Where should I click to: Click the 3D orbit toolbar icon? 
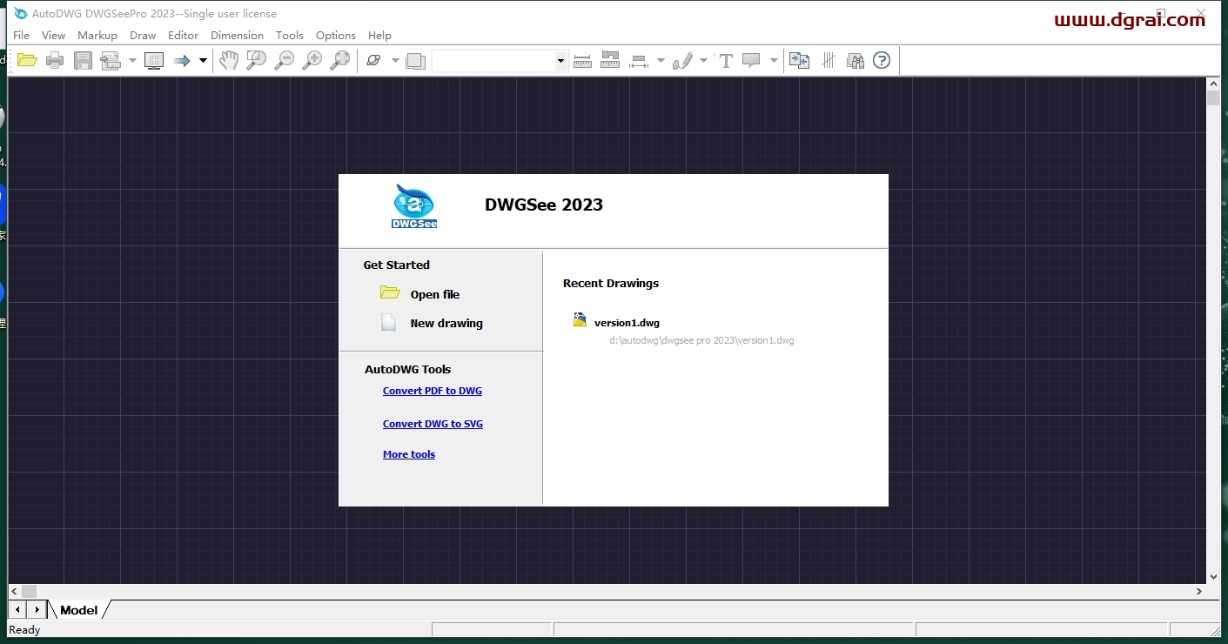pyautogui.click(x=373, y=60)
